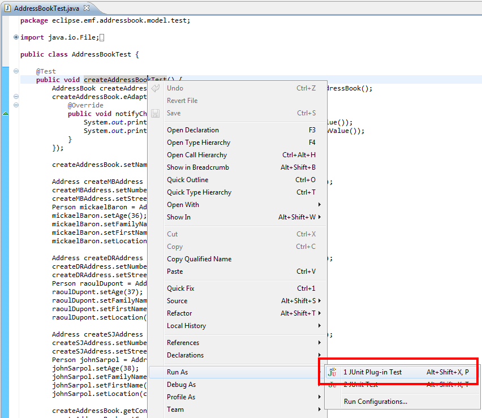Switch to AddressBookTest.java tab
The width and height of the screenshot is (482, 418).
pyautogui.click(x=46, y=8)
